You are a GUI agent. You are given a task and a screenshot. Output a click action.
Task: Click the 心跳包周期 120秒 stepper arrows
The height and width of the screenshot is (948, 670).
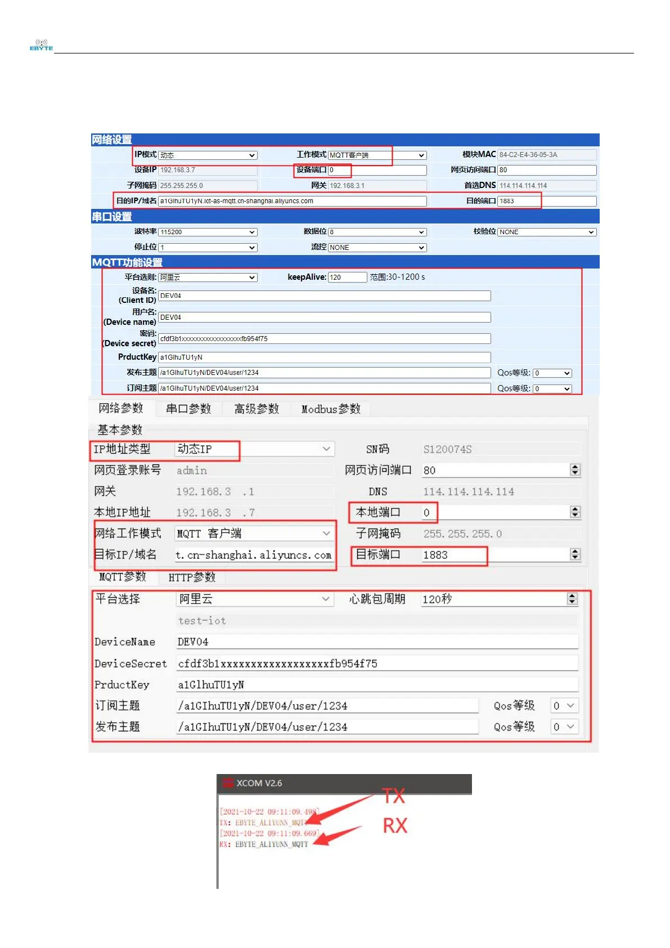tap(572, 599)
